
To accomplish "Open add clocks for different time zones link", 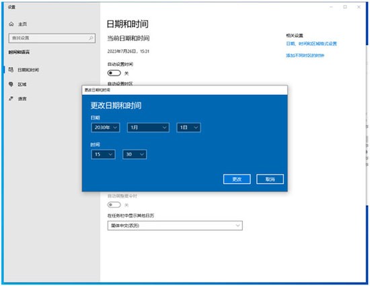I will pyautogui.click(x=305, y=55).
